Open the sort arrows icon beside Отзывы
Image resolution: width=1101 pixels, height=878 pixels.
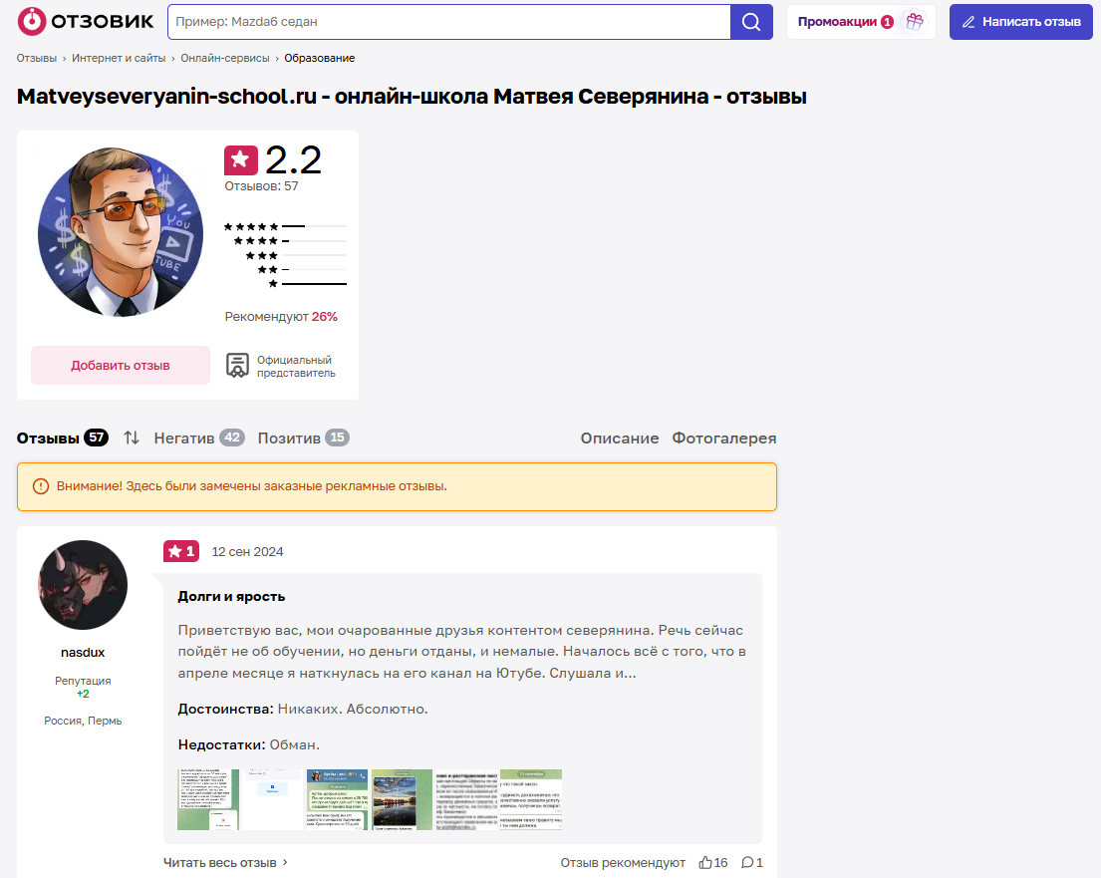pos(132,438)
